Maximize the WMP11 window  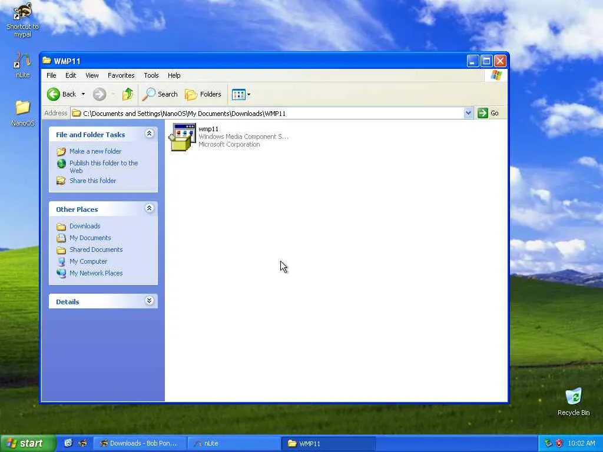tap(486, 61)
